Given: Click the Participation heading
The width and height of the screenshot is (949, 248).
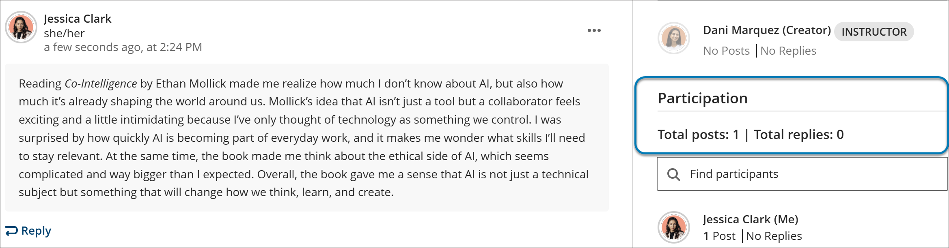Looking at the screenshot, I should [703, 98].
